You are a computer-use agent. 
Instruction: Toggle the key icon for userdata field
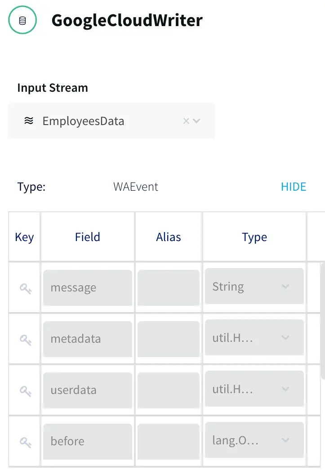(25, 391)
